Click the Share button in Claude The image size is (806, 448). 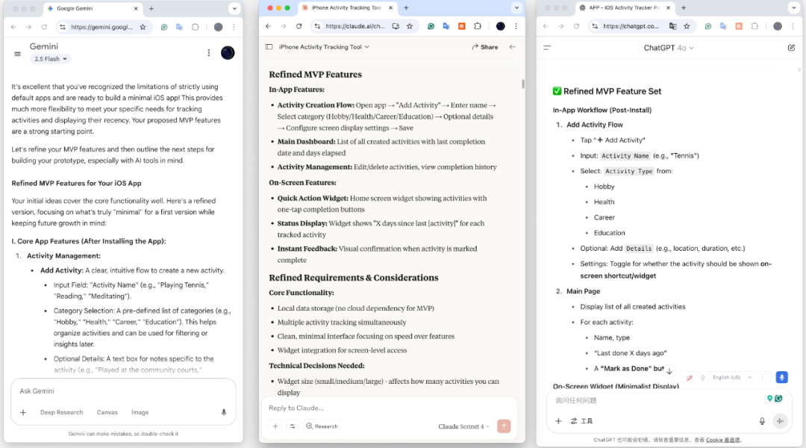click(x=485, y=47)
